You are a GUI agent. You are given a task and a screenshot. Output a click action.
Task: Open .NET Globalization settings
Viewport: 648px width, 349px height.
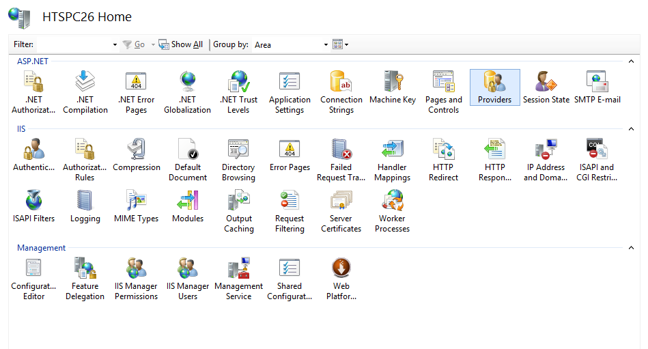point(187,92)
